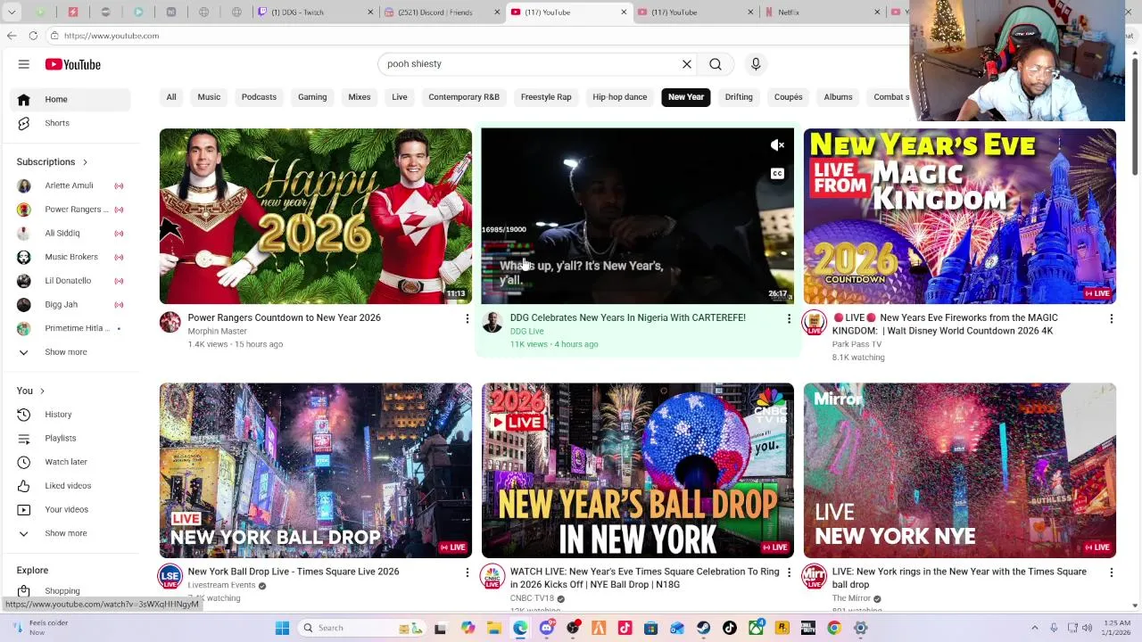Open Steam from the taskbar
Viewport: 1142px width, 642px height.
click(x=703, y=628)
